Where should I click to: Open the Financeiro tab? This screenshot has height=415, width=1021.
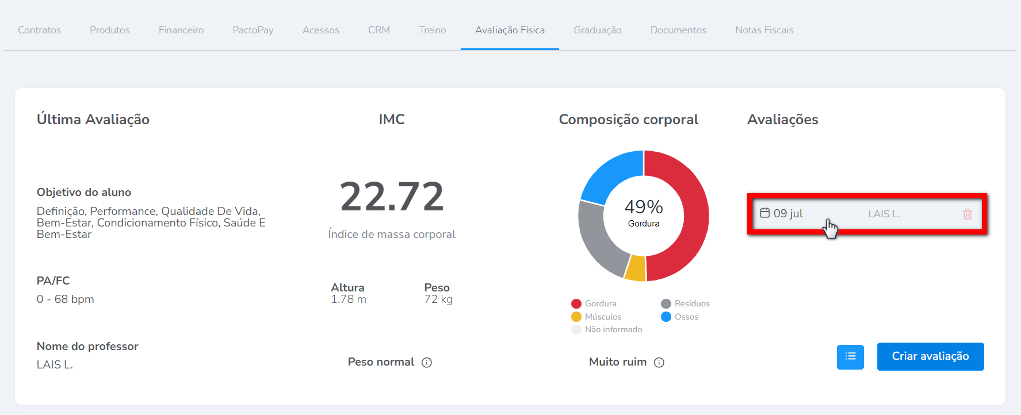tap(181, 30)
